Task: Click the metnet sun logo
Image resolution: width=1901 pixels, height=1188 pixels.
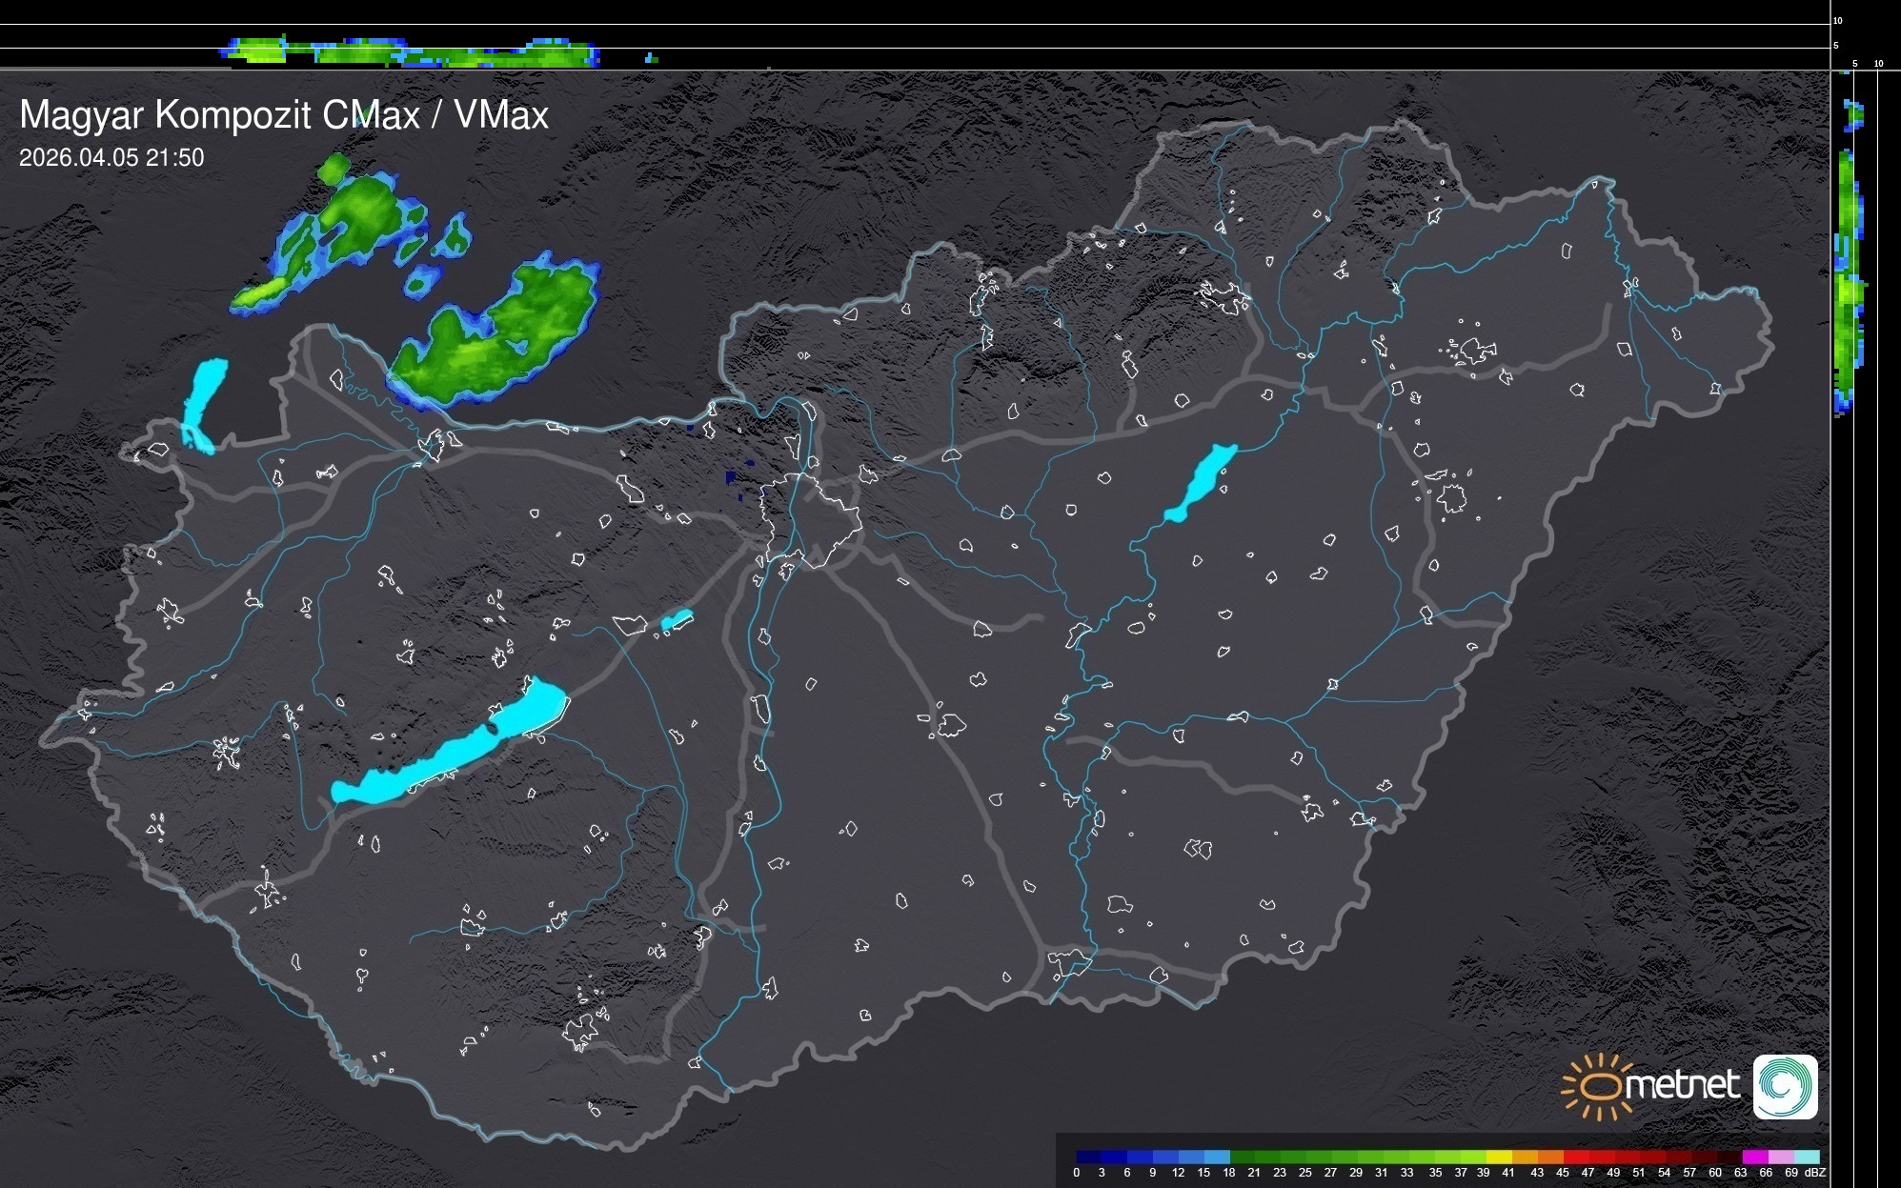Action: click(1598, 1086)
